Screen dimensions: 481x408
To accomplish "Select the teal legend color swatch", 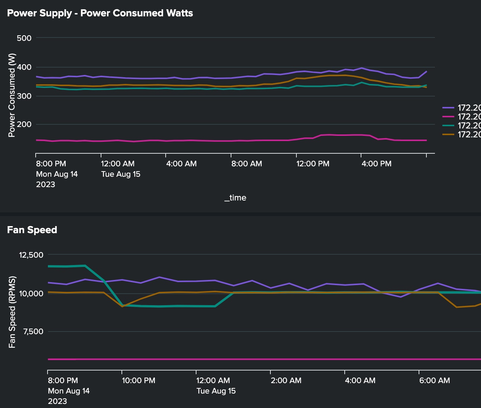I will 448,125.
